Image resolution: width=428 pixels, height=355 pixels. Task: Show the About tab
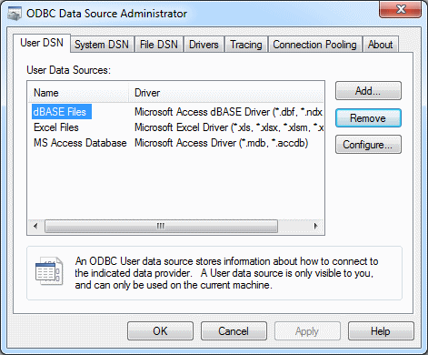click(x=381, y=45)
